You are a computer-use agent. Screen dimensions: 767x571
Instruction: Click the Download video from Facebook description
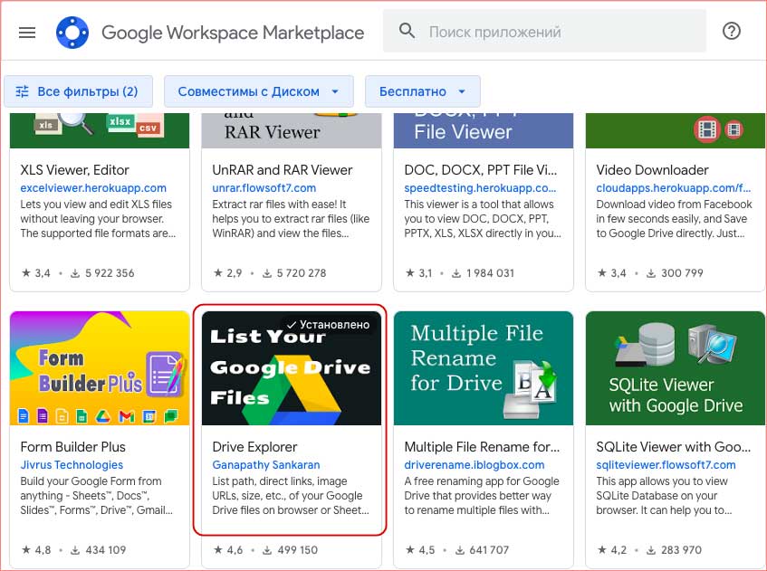point(674,218)
